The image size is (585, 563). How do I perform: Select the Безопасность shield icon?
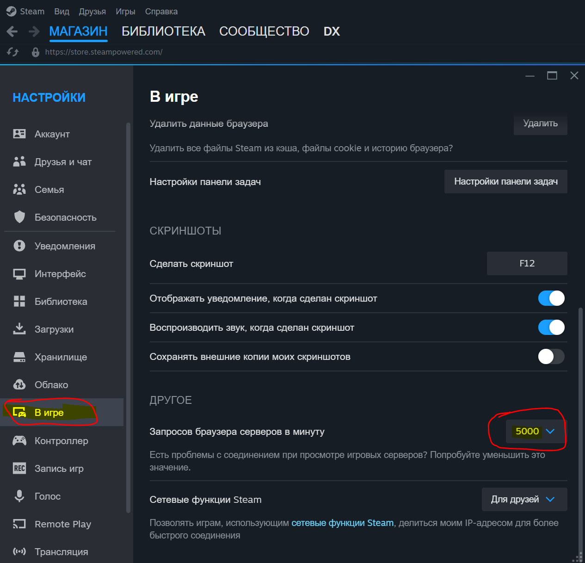(19, 217)
